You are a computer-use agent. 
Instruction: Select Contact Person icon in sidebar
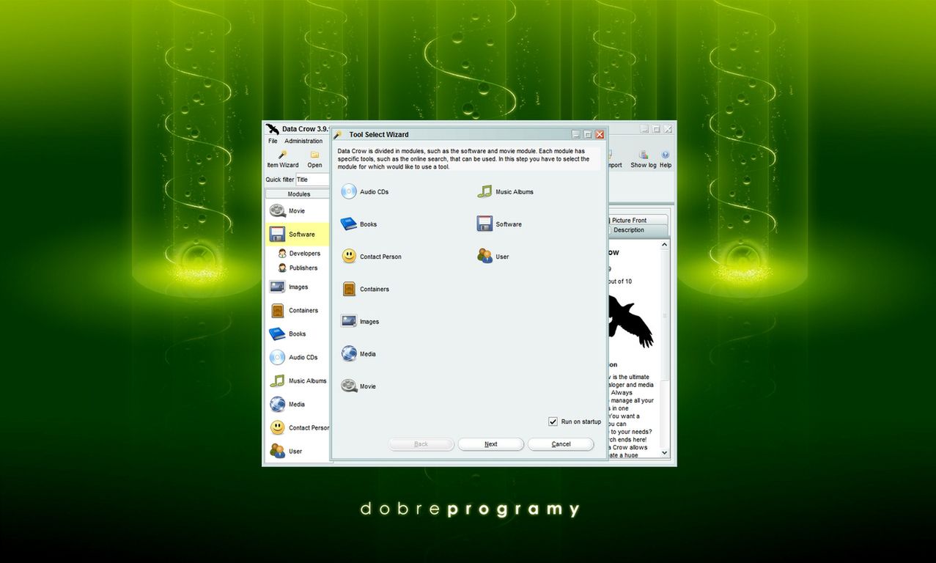point(277,427)
